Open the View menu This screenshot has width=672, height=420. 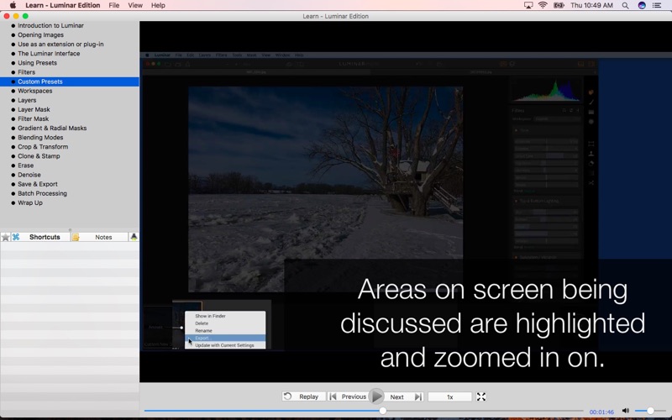(135, 5)
